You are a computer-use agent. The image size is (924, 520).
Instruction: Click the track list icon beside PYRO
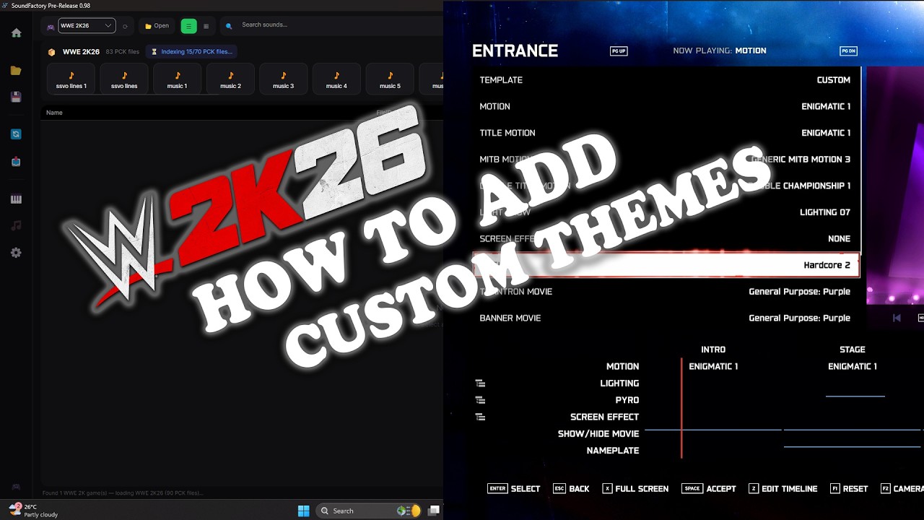tap(480, 400)
